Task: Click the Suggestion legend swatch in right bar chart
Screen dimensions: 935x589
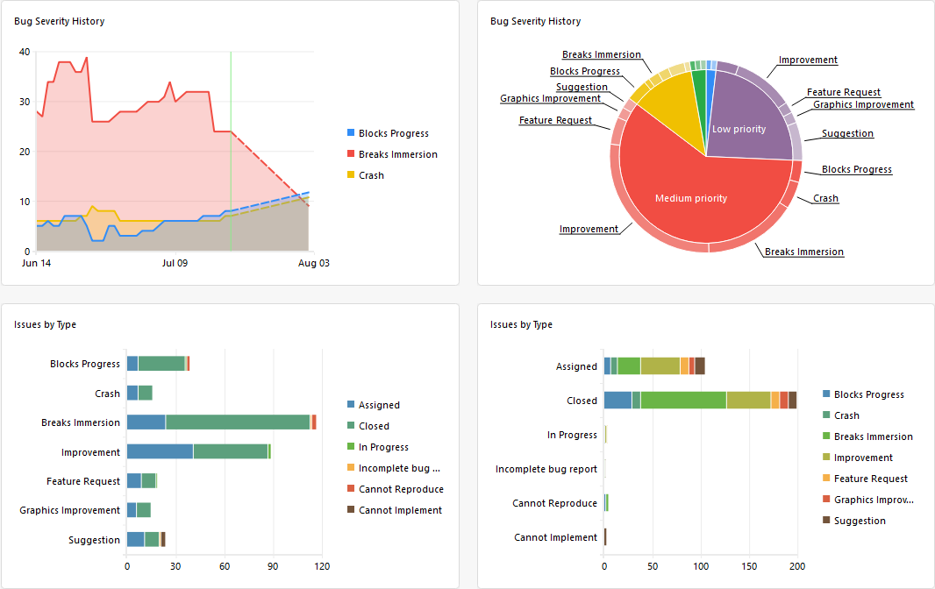Action: 826,521
